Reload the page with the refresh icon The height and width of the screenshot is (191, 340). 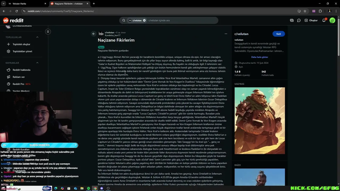point(16,11)
